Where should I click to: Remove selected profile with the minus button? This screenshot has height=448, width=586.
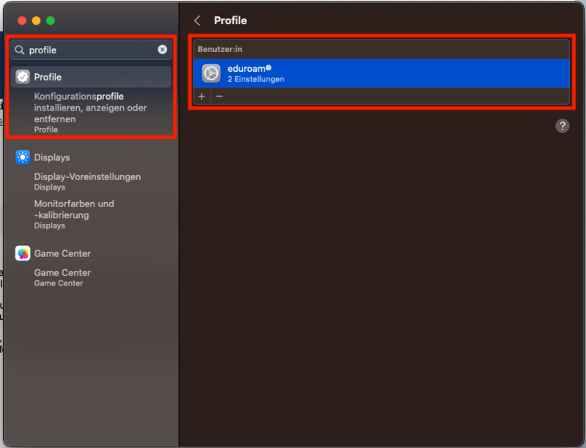click(219, 97)
